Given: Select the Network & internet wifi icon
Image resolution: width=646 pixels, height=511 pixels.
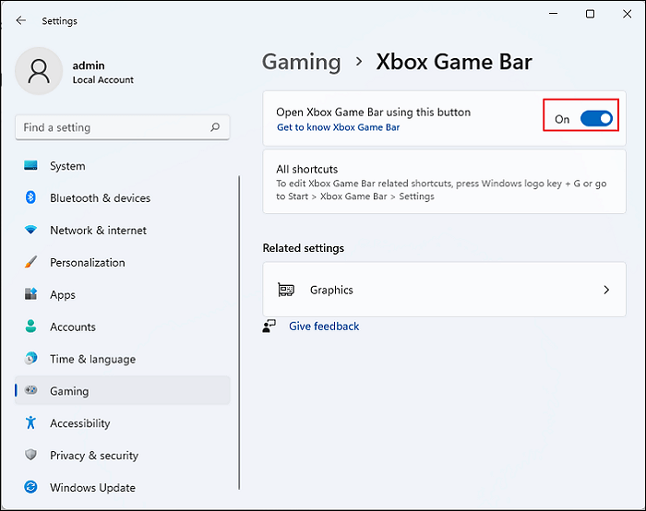Looking at the screenshot, I should coord(30,231).
